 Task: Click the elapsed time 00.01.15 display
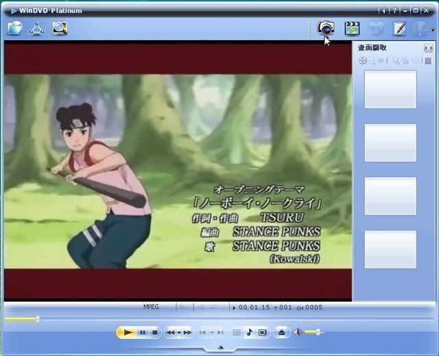coord(254,307)
